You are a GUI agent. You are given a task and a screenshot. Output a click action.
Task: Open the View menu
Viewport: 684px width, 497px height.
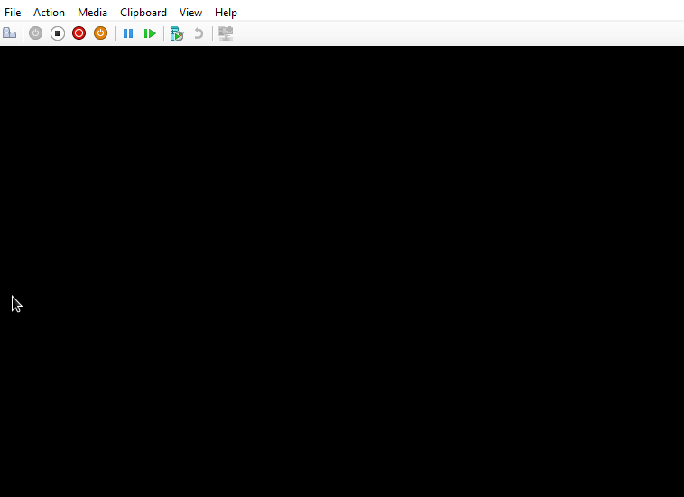click(x=190, y=13)
